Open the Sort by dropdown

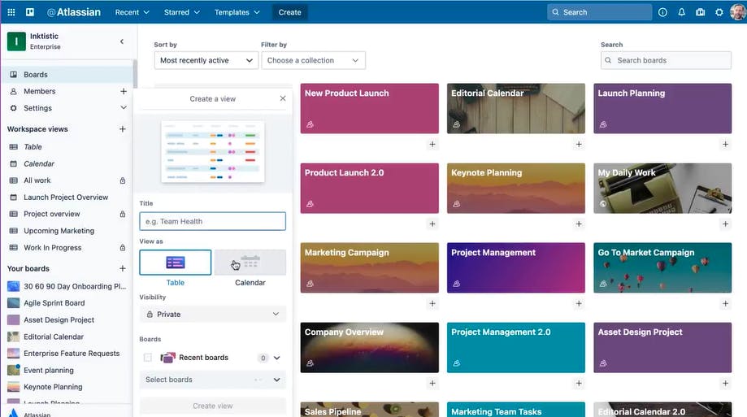[x=206, y=60]
